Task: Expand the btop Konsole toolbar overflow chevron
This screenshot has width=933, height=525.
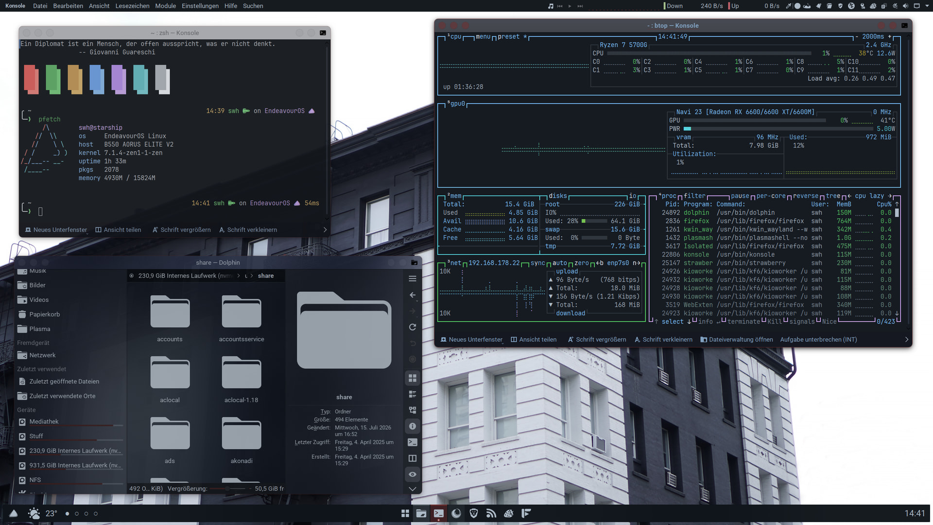Action: 906,340
